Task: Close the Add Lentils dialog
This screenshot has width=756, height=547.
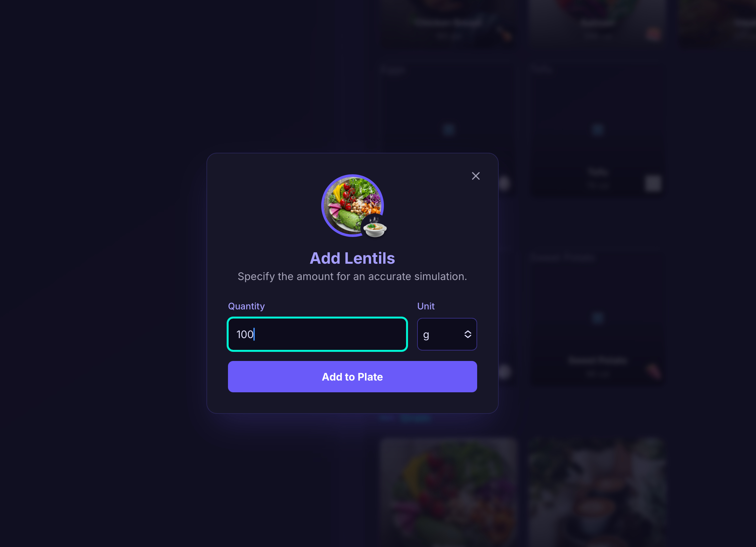Action: 476,176
